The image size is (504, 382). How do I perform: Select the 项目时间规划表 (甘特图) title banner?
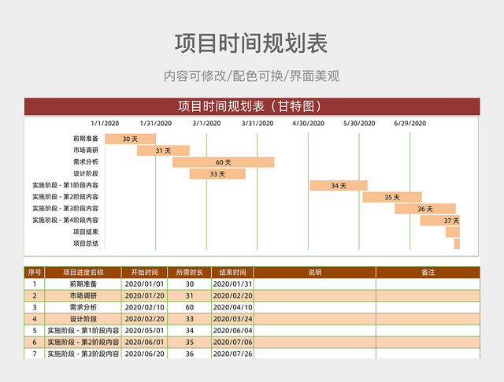pyautogui.click(x=252, y=106)
